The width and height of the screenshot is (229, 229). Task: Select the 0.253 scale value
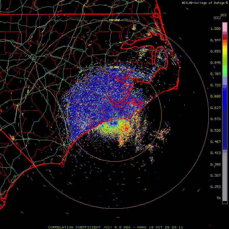[x=216, y=187]
